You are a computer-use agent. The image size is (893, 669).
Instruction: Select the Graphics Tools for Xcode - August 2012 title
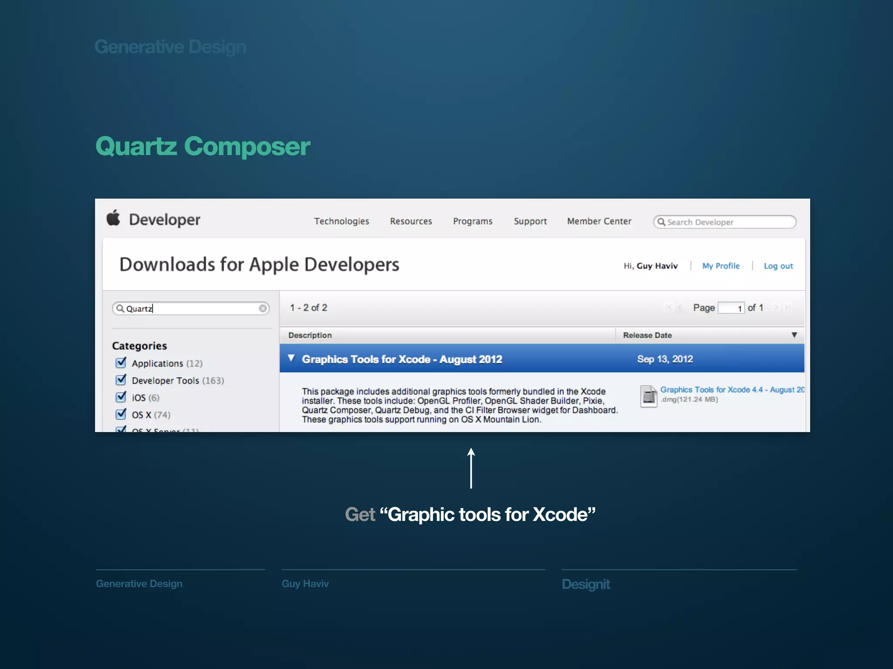(x=402, y=359)
